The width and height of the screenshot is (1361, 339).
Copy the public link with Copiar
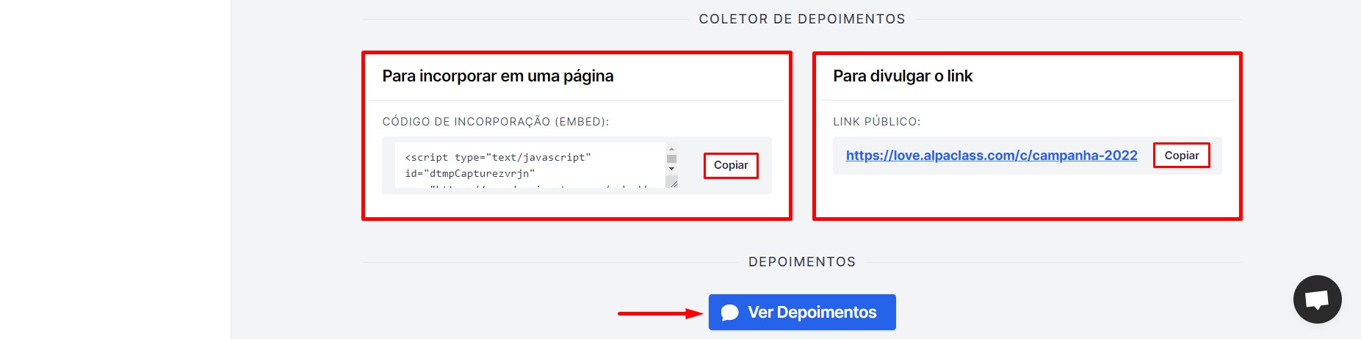pyautogui.click(x=1181, y=156)
